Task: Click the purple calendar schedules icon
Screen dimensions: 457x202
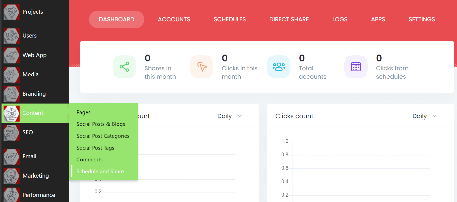Action: point(356,67)
